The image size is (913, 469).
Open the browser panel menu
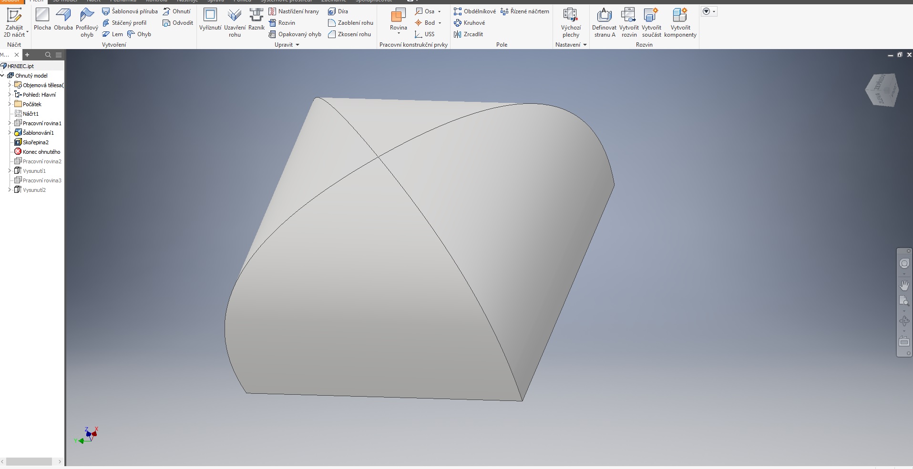tap(59, 55)
